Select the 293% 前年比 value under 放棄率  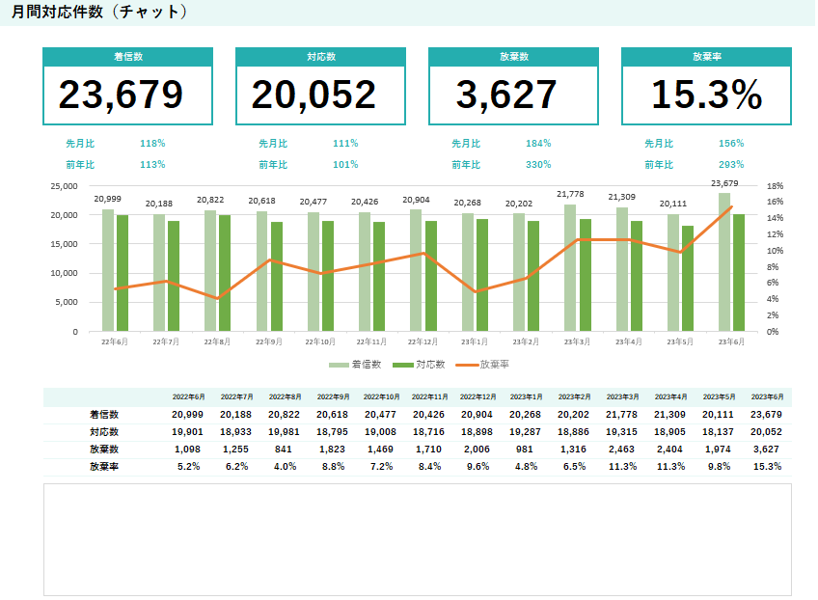click(x=731, y=164)
